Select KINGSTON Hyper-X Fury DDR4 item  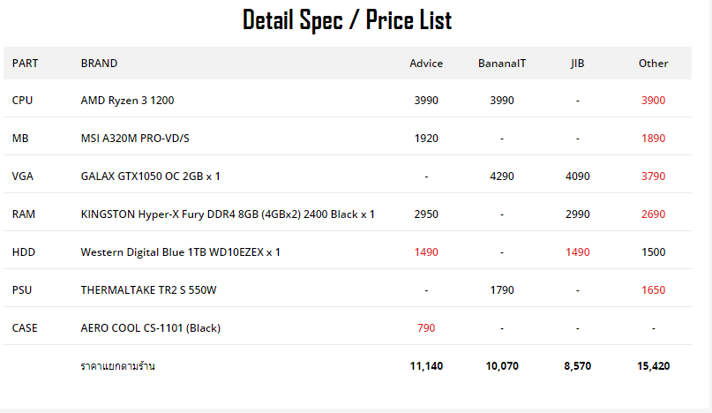coord(228,214)
